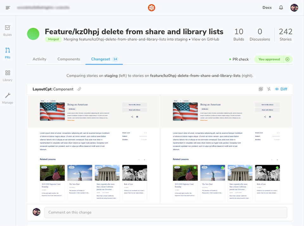The height and width of the screenshot is (226, 304).
Task: Remove approval using the circled X
Action: (288, 59)
